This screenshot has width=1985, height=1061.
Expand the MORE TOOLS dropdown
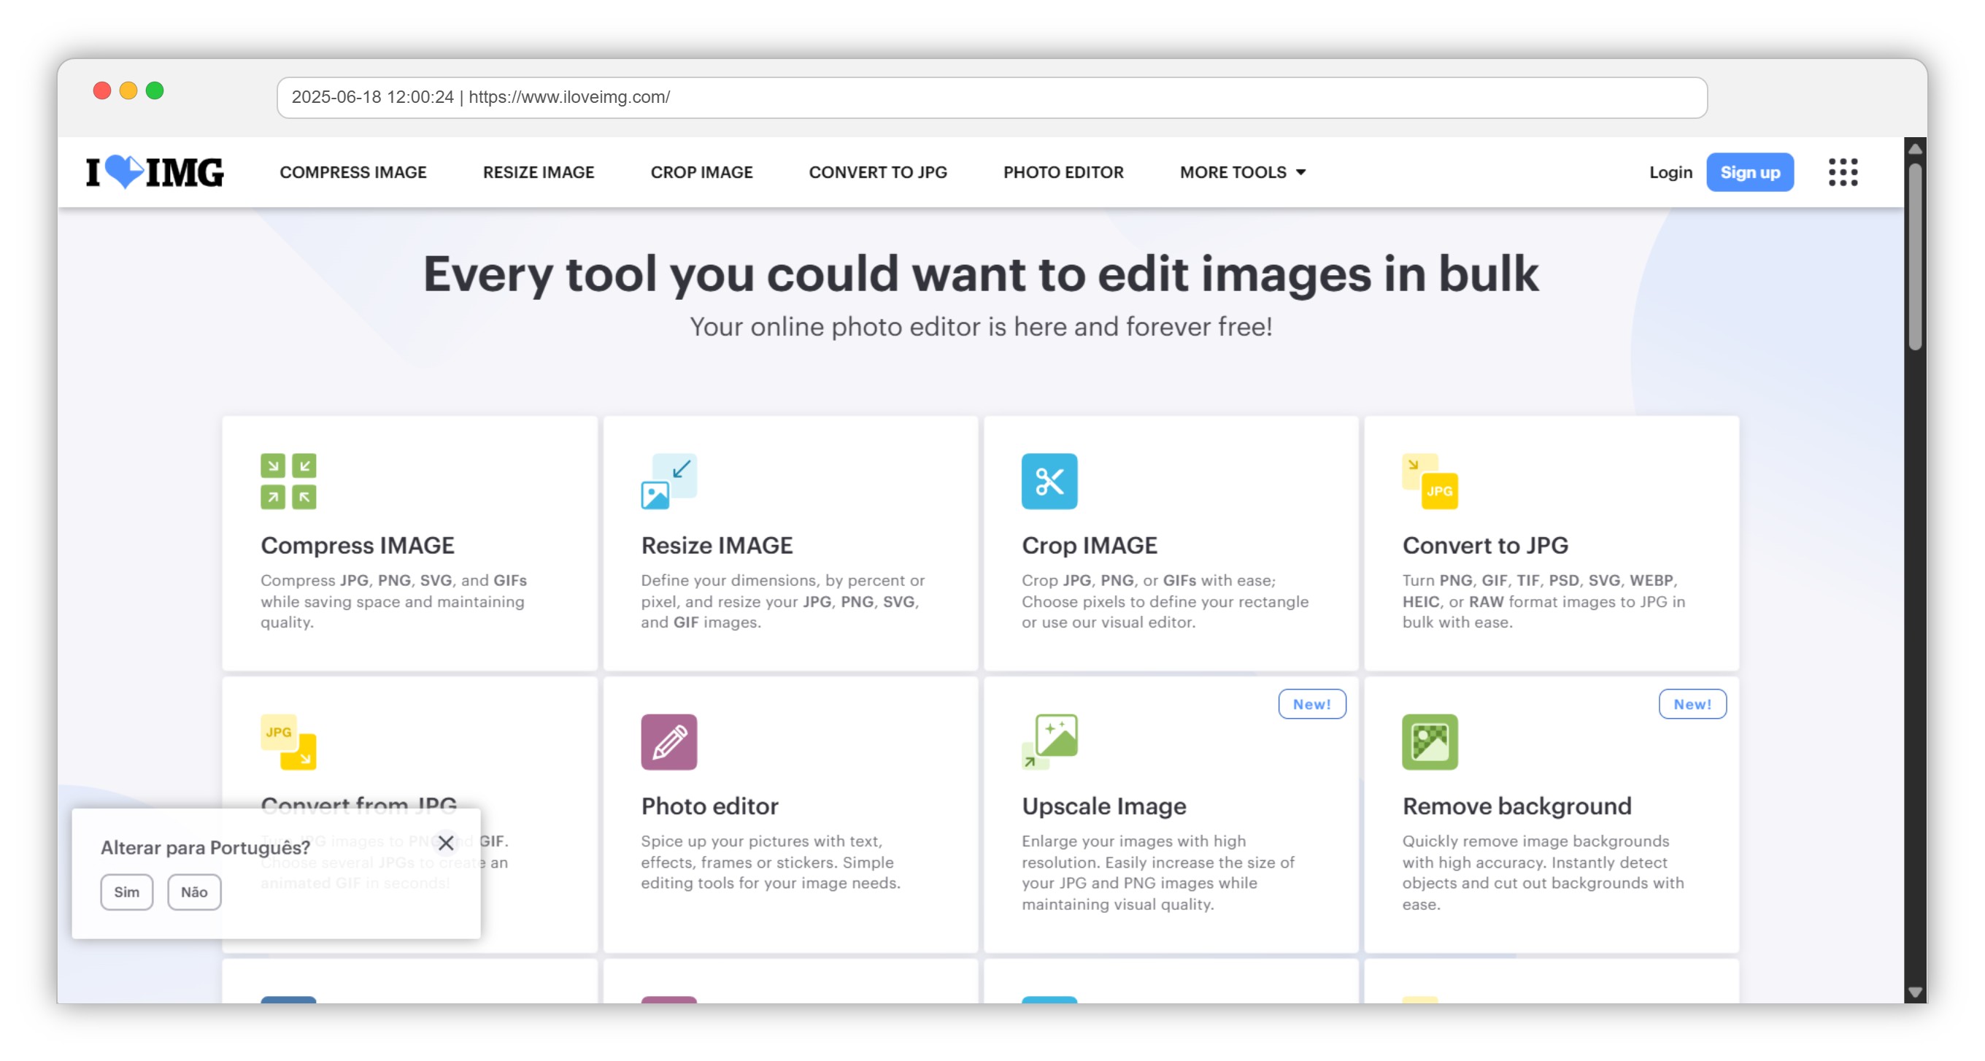click(x=1242, y=171)
